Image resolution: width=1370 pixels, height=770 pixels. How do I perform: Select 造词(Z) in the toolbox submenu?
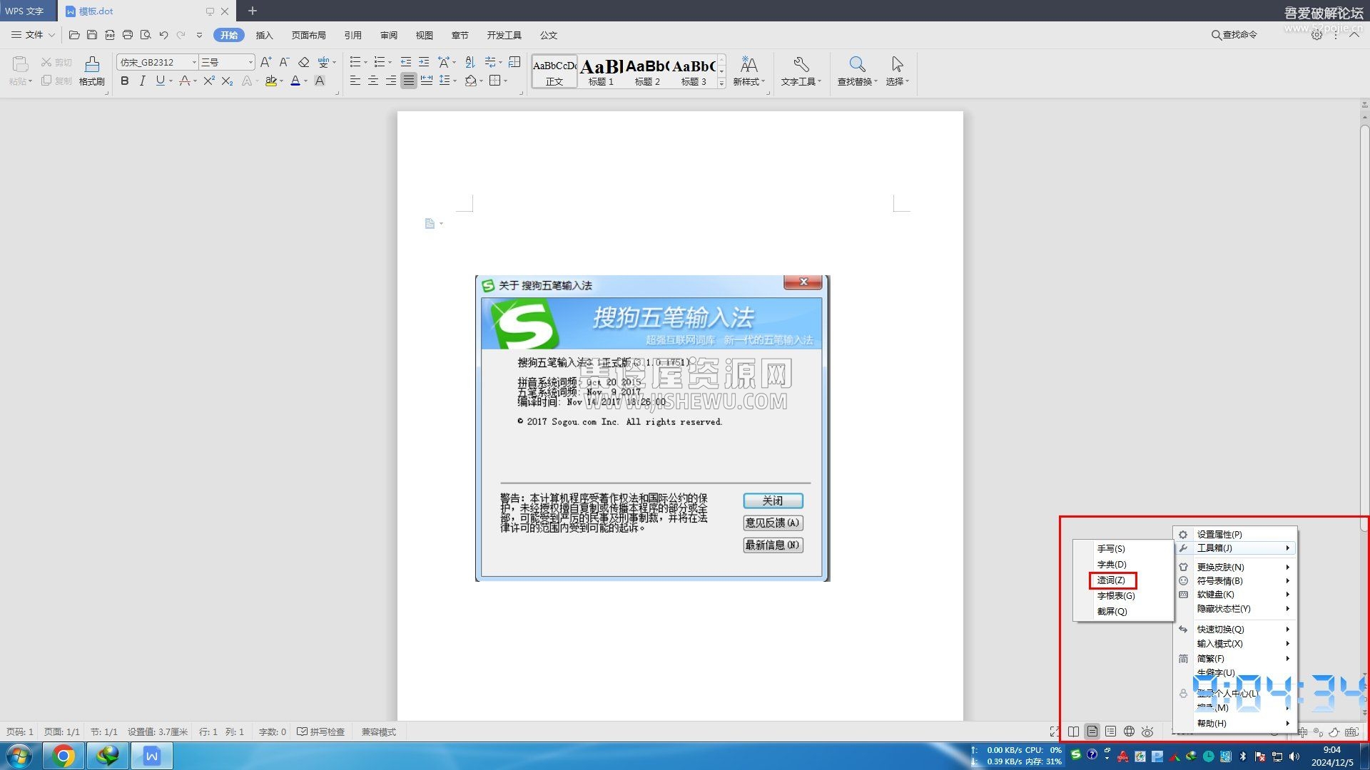[x=1112, y=580]
